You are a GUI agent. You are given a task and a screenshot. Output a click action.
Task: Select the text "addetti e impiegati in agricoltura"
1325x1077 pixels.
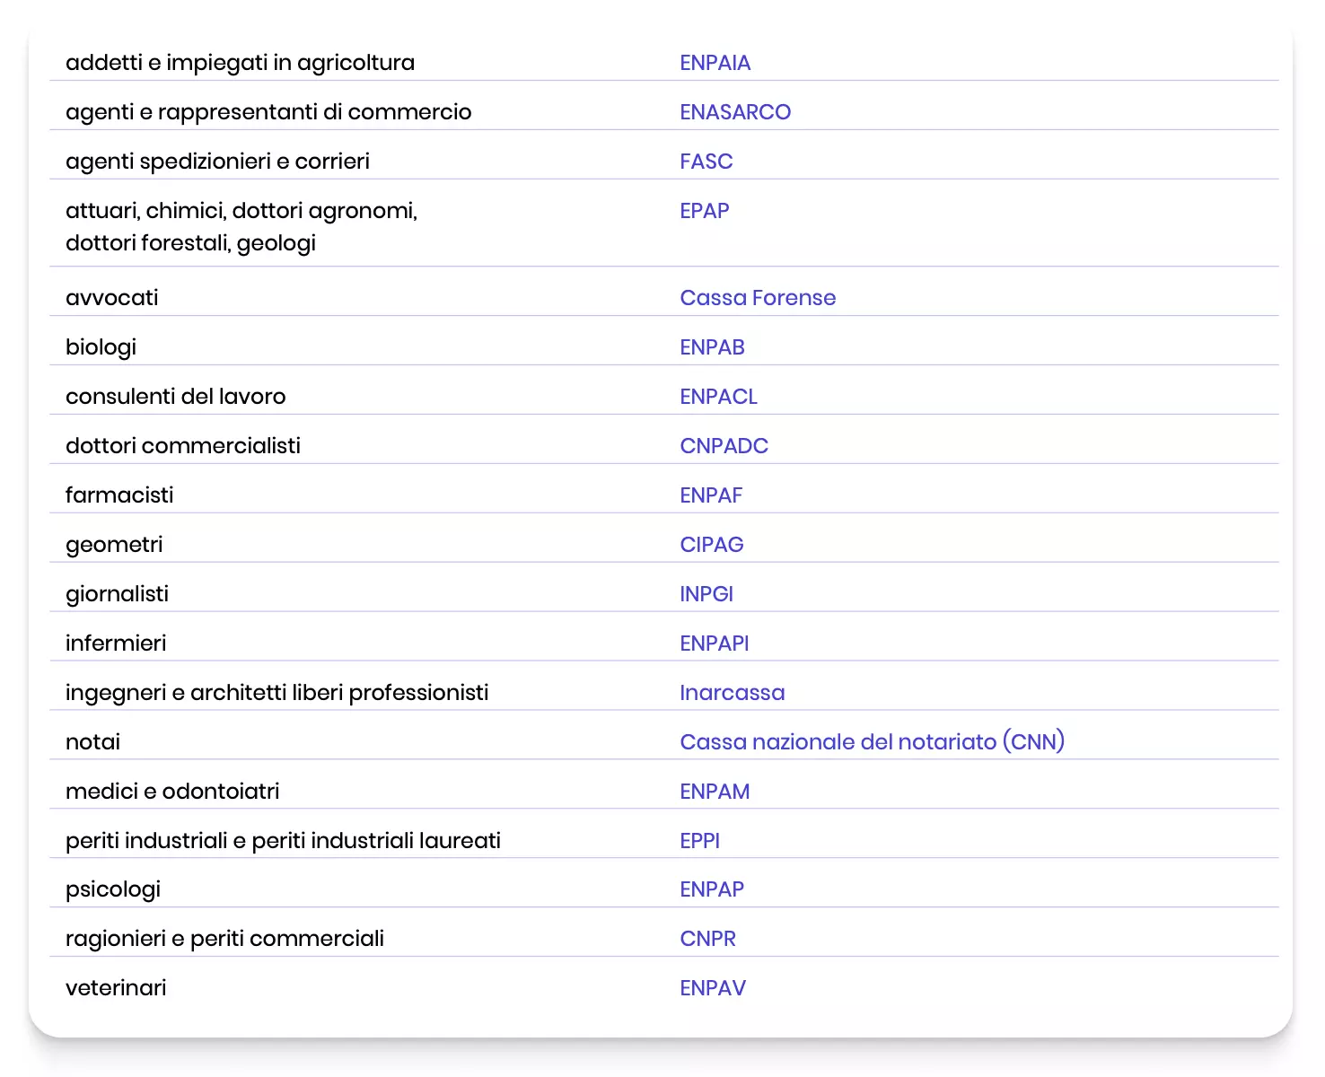240,63
